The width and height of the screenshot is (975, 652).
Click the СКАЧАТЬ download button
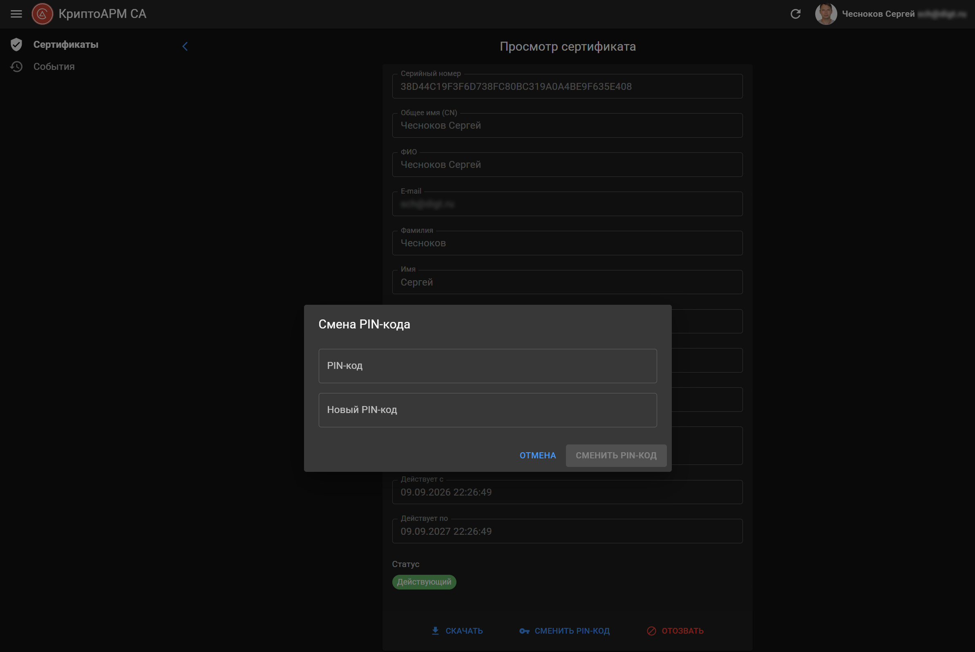[457, 630]
